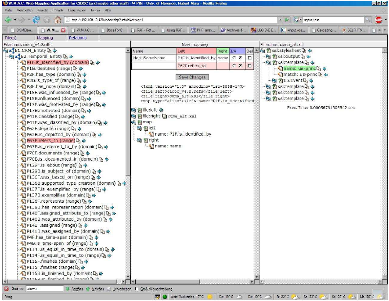Go to the Firefox home page icon
The width and height of the screenshot is (389, 301).
pos(58,20)
